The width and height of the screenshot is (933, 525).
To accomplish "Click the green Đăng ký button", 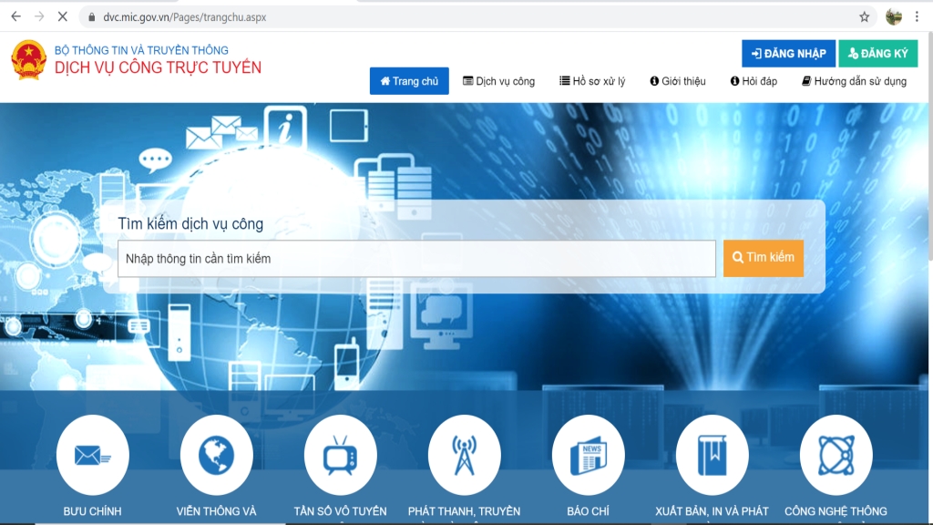I will coord(877,54).
